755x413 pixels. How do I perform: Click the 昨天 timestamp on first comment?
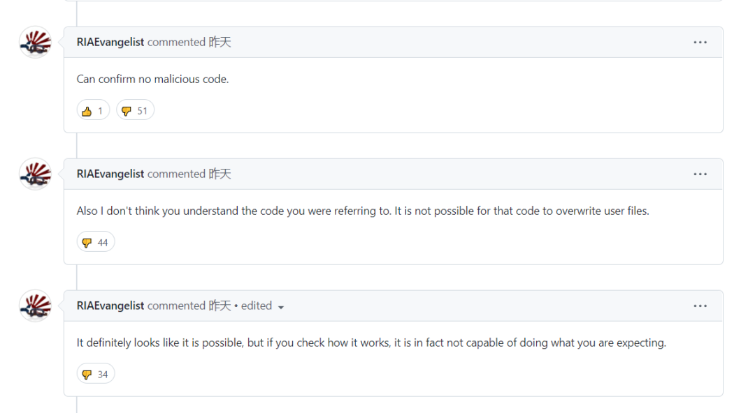coord(220,42)
